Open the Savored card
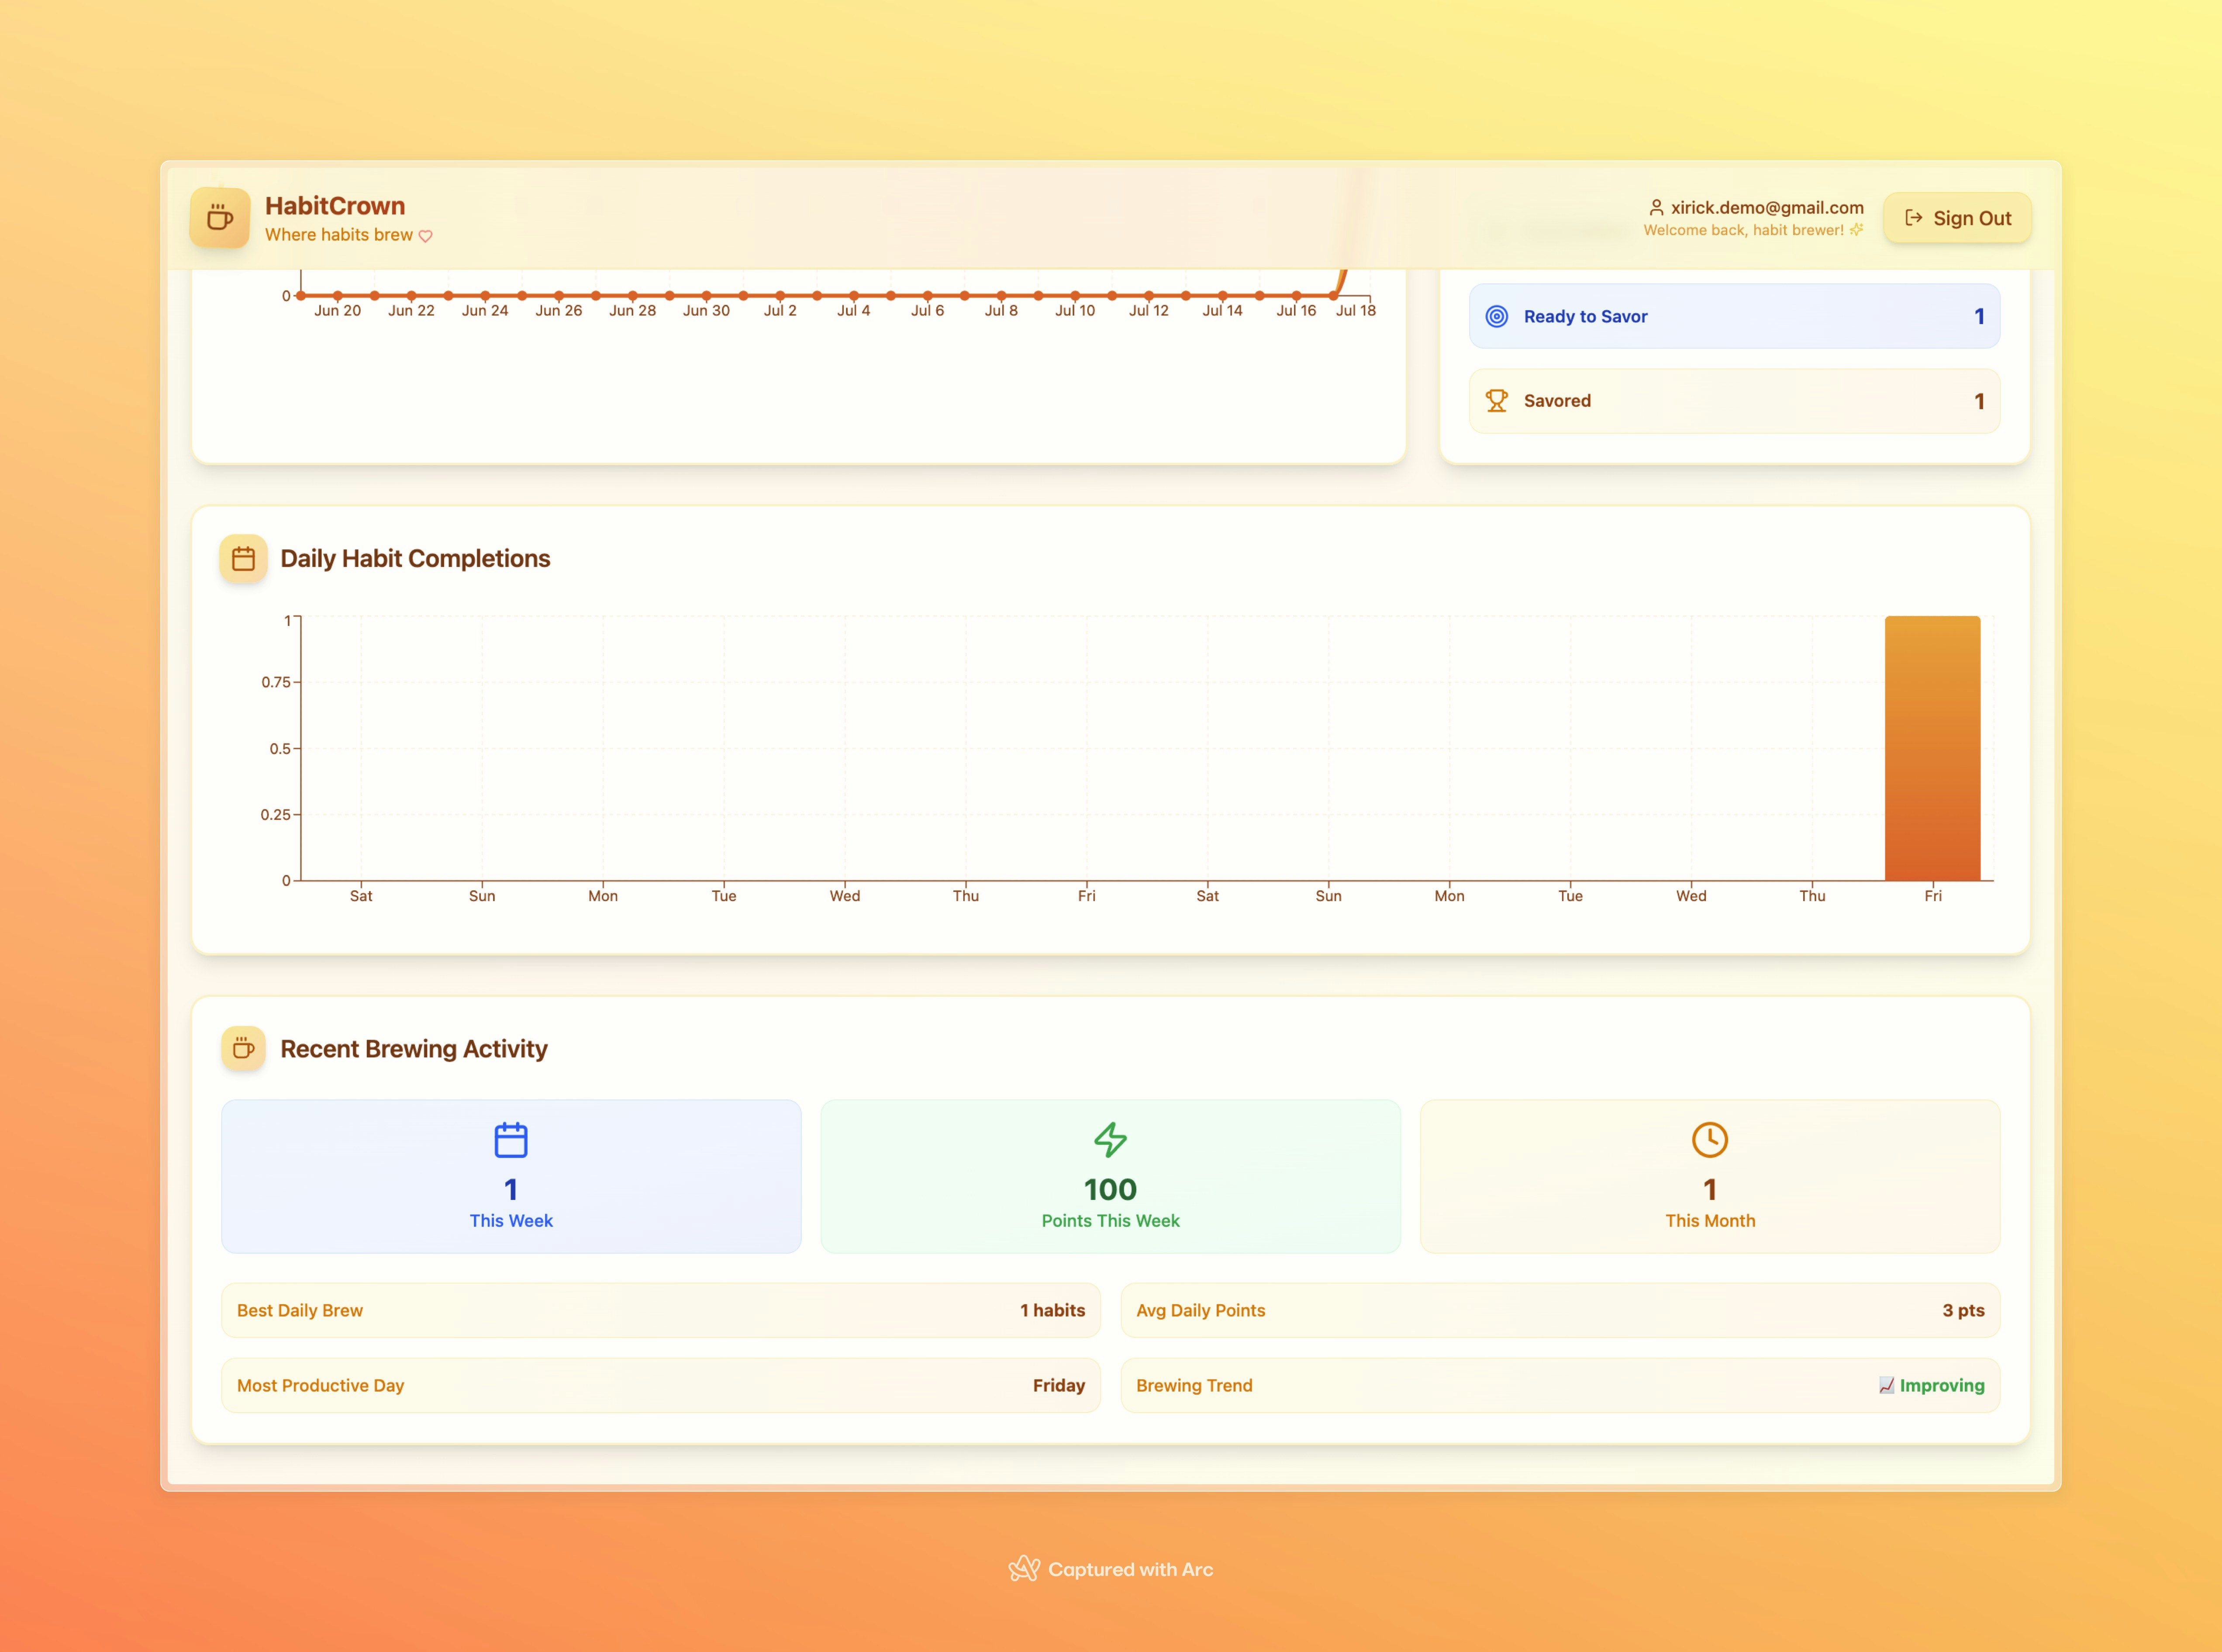2222x1652 pixels. click(1734, 401)
